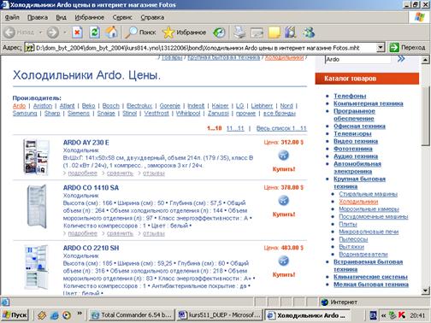This screenshot has width=431, height=323.
Task: Open Back button history dropdown arrow
Action: click(41, 32)
